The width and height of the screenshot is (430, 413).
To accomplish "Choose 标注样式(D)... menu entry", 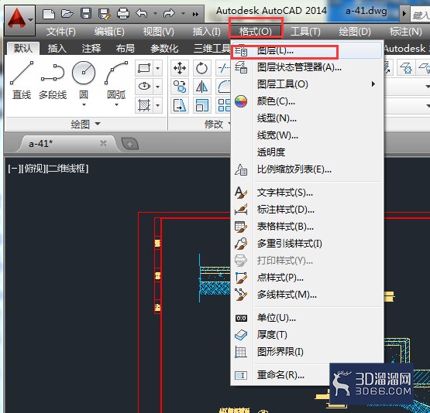I will point(307,210).
